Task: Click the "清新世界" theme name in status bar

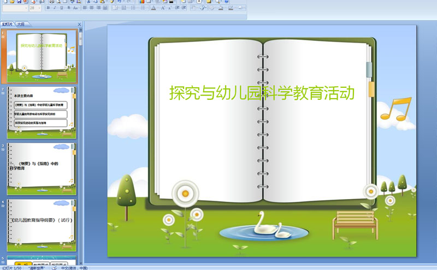Action: point(37,268)
